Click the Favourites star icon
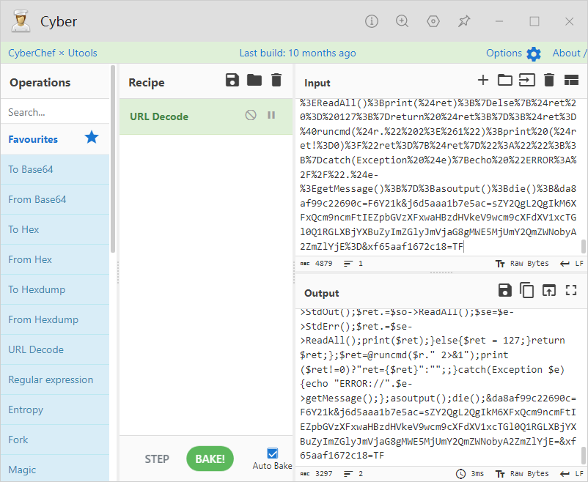 click(x=92, y=138)
